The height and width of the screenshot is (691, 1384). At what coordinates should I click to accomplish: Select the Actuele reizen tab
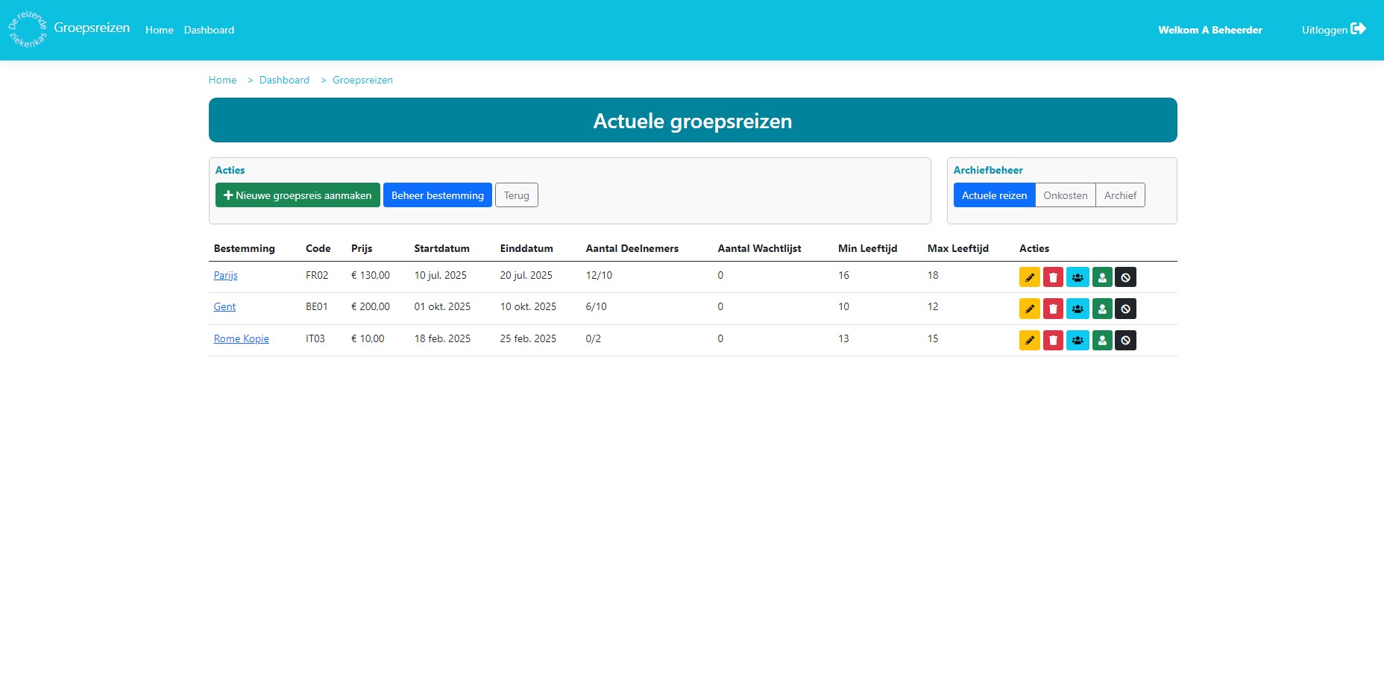coord(994,195)
